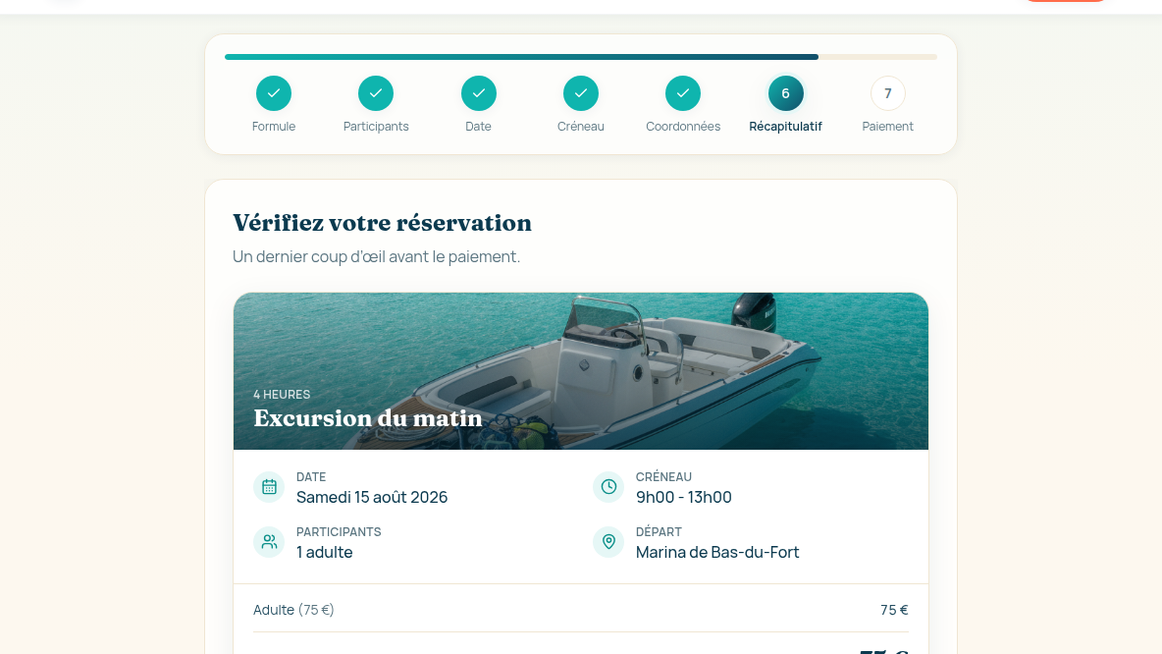Select the Date step label
This screenshot has height=654, width=1162.
coord(478,126)
